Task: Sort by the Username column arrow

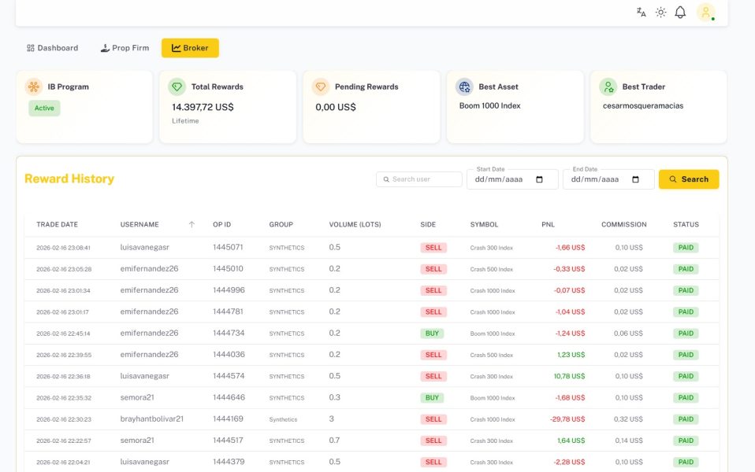Action: point(192,225)
